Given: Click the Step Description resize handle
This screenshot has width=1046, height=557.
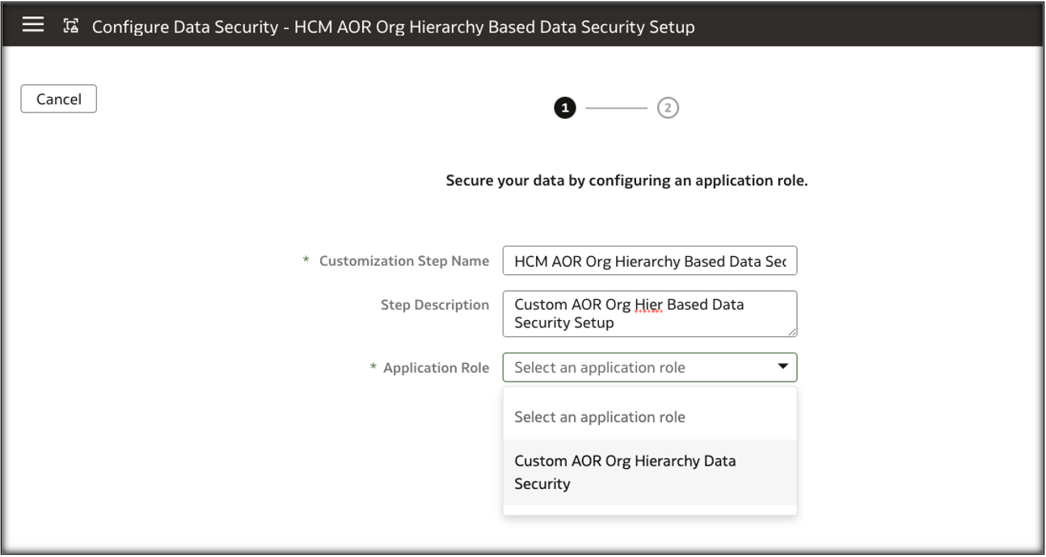Looking at the screenshot, I should (791, 331).
